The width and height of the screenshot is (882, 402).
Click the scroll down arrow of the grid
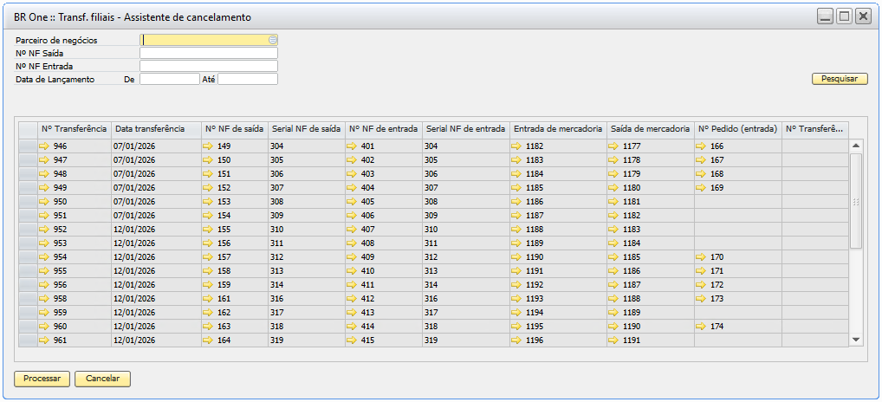[x=856, y=340]
